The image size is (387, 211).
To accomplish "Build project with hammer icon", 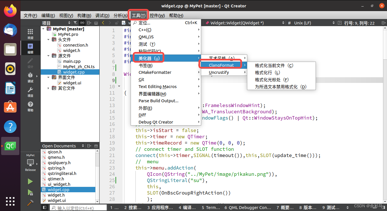I will (x=30, y=203).
